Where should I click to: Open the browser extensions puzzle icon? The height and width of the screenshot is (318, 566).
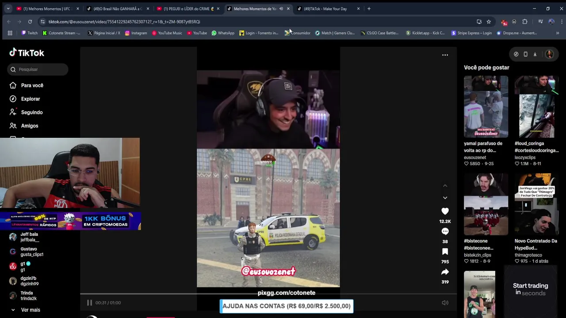[x=525, y=22]
